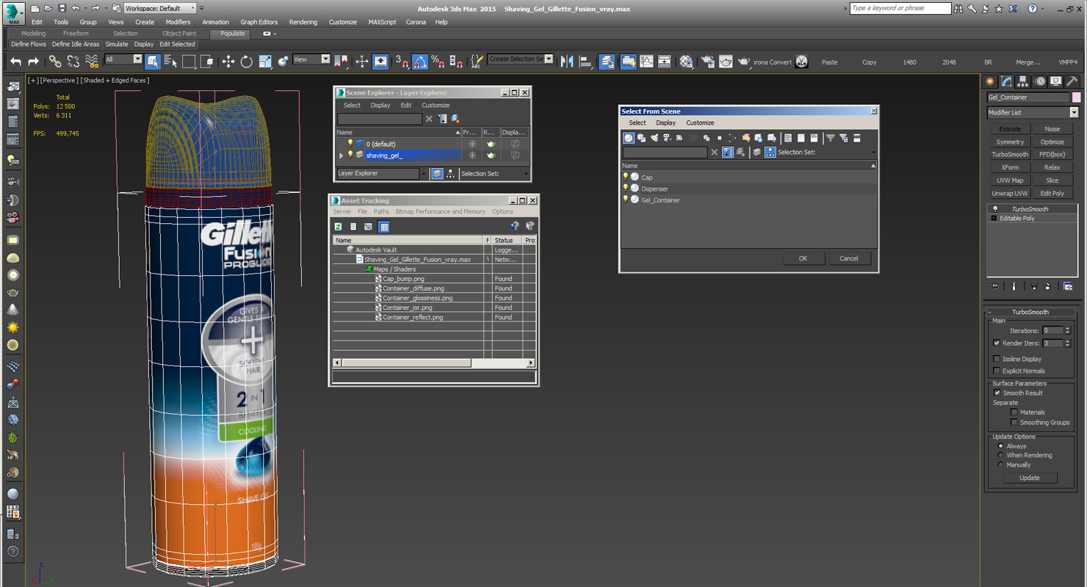Open the Curve Editor from toolbar

tap(646, 62)
